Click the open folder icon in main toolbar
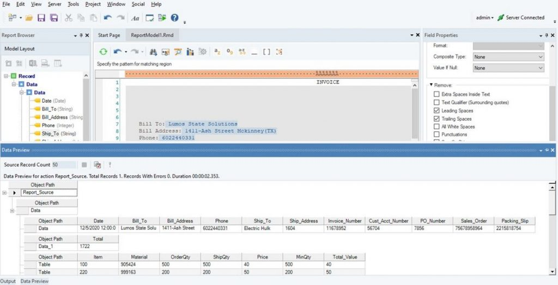The image size is (558, 285). [29, 18]
